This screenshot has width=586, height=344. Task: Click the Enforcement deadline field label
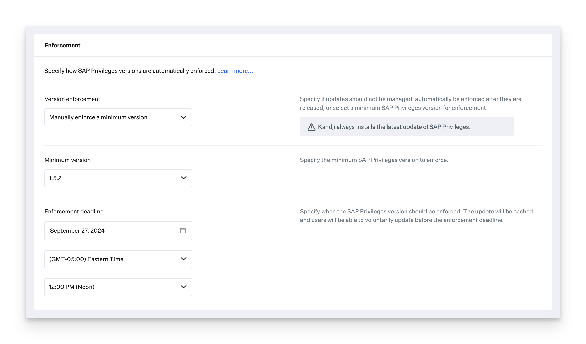74,211
